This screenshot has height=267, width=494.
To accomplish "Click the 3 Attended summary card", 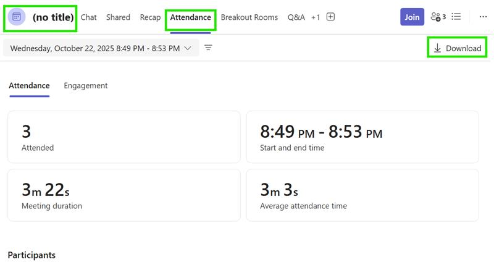I will 124,137.
